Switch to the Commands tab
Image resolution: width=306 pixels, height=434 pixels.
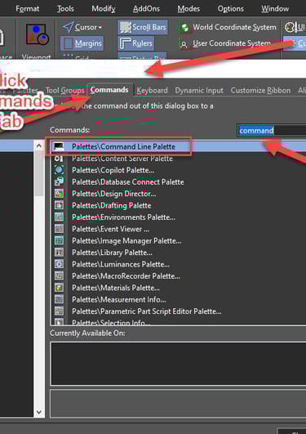point(109,90)
